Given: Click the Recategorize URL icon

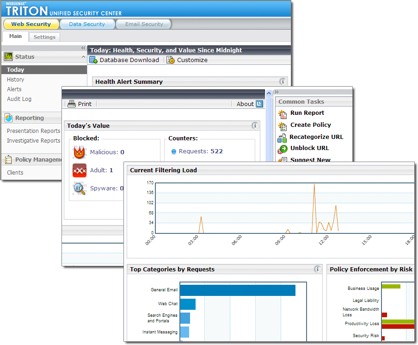Looking at the screenshot, I should pyautogui.click(x=282, y=138).
